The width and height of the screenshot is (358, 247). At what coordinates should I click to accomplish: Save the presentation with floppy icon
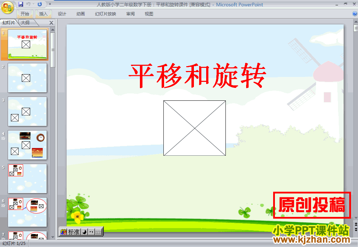coord(21,4)
